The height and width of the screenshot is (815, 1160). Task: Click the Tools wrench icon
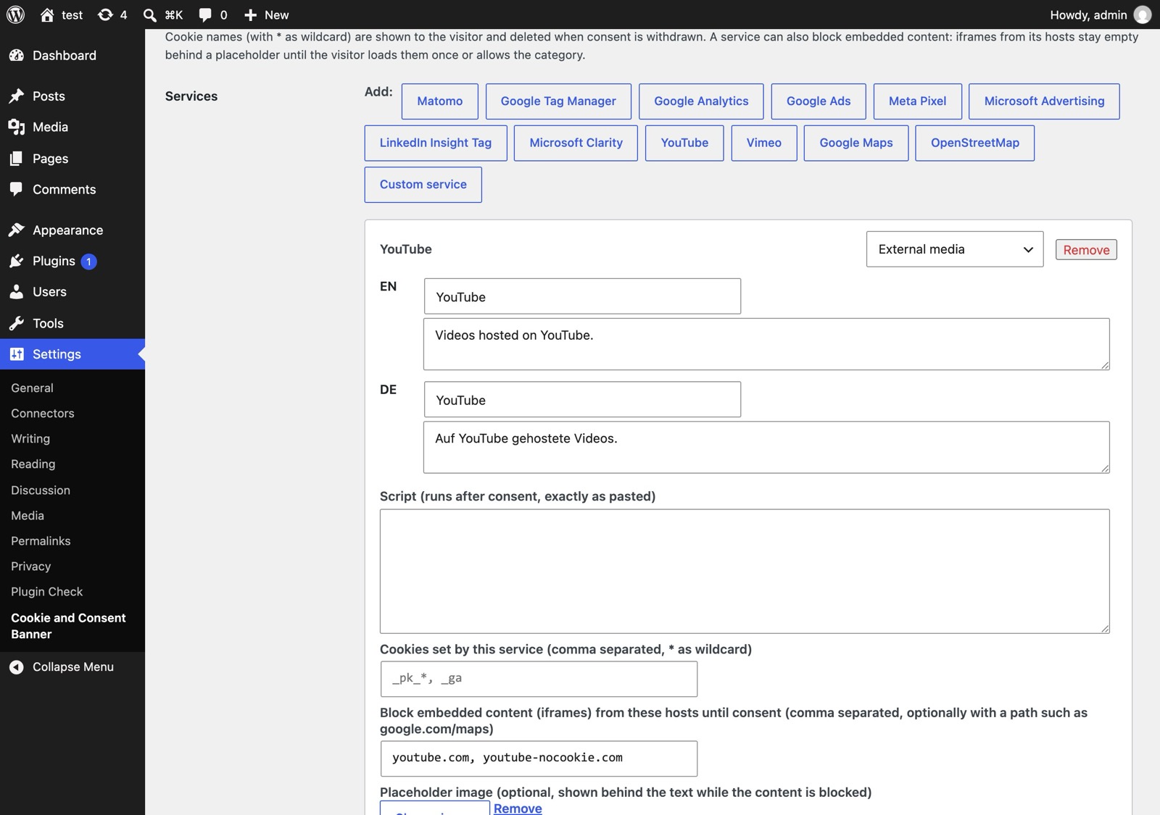[x=17, y=323]
